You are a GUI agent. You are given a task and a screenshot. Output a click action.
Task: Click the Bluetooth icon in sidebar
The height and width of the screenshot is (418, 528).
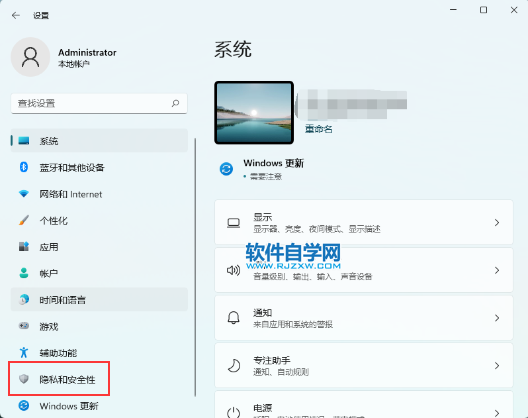point(24,168)
